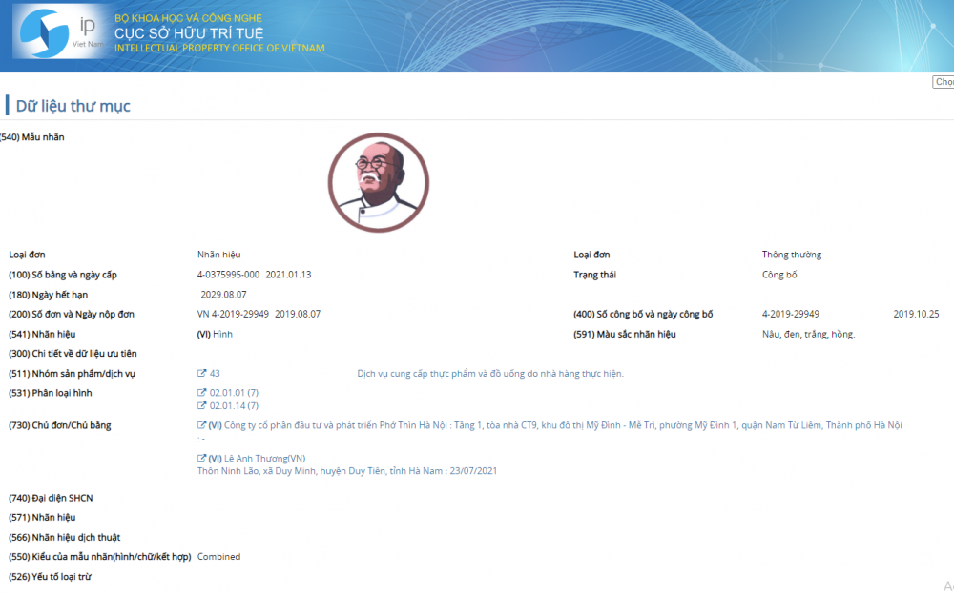The height and width of the screenshot is (595, 954).
Task: Click the trademark portrait image
Action: (379, 182)
